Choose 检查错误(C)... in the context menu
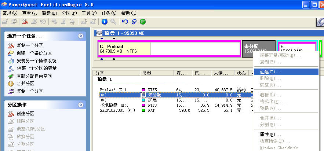The image size is (324, 151). tap(286, 141)
